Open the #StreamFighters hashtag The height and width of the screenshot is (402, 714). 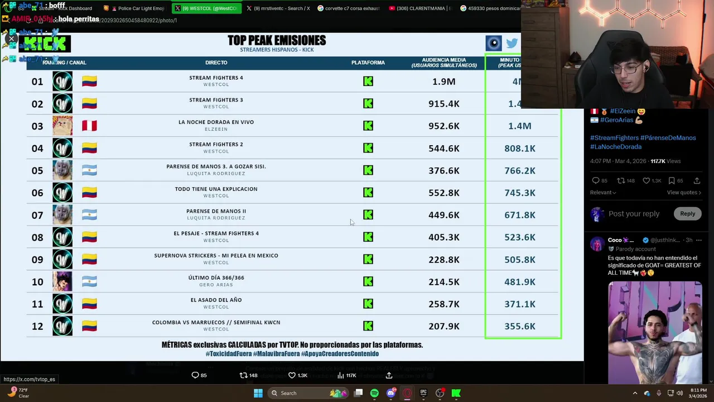coord(614,138)
